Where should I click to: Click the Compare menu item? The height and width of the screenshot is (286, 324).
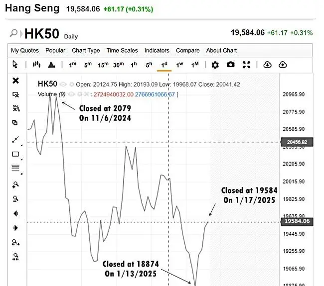187,50
